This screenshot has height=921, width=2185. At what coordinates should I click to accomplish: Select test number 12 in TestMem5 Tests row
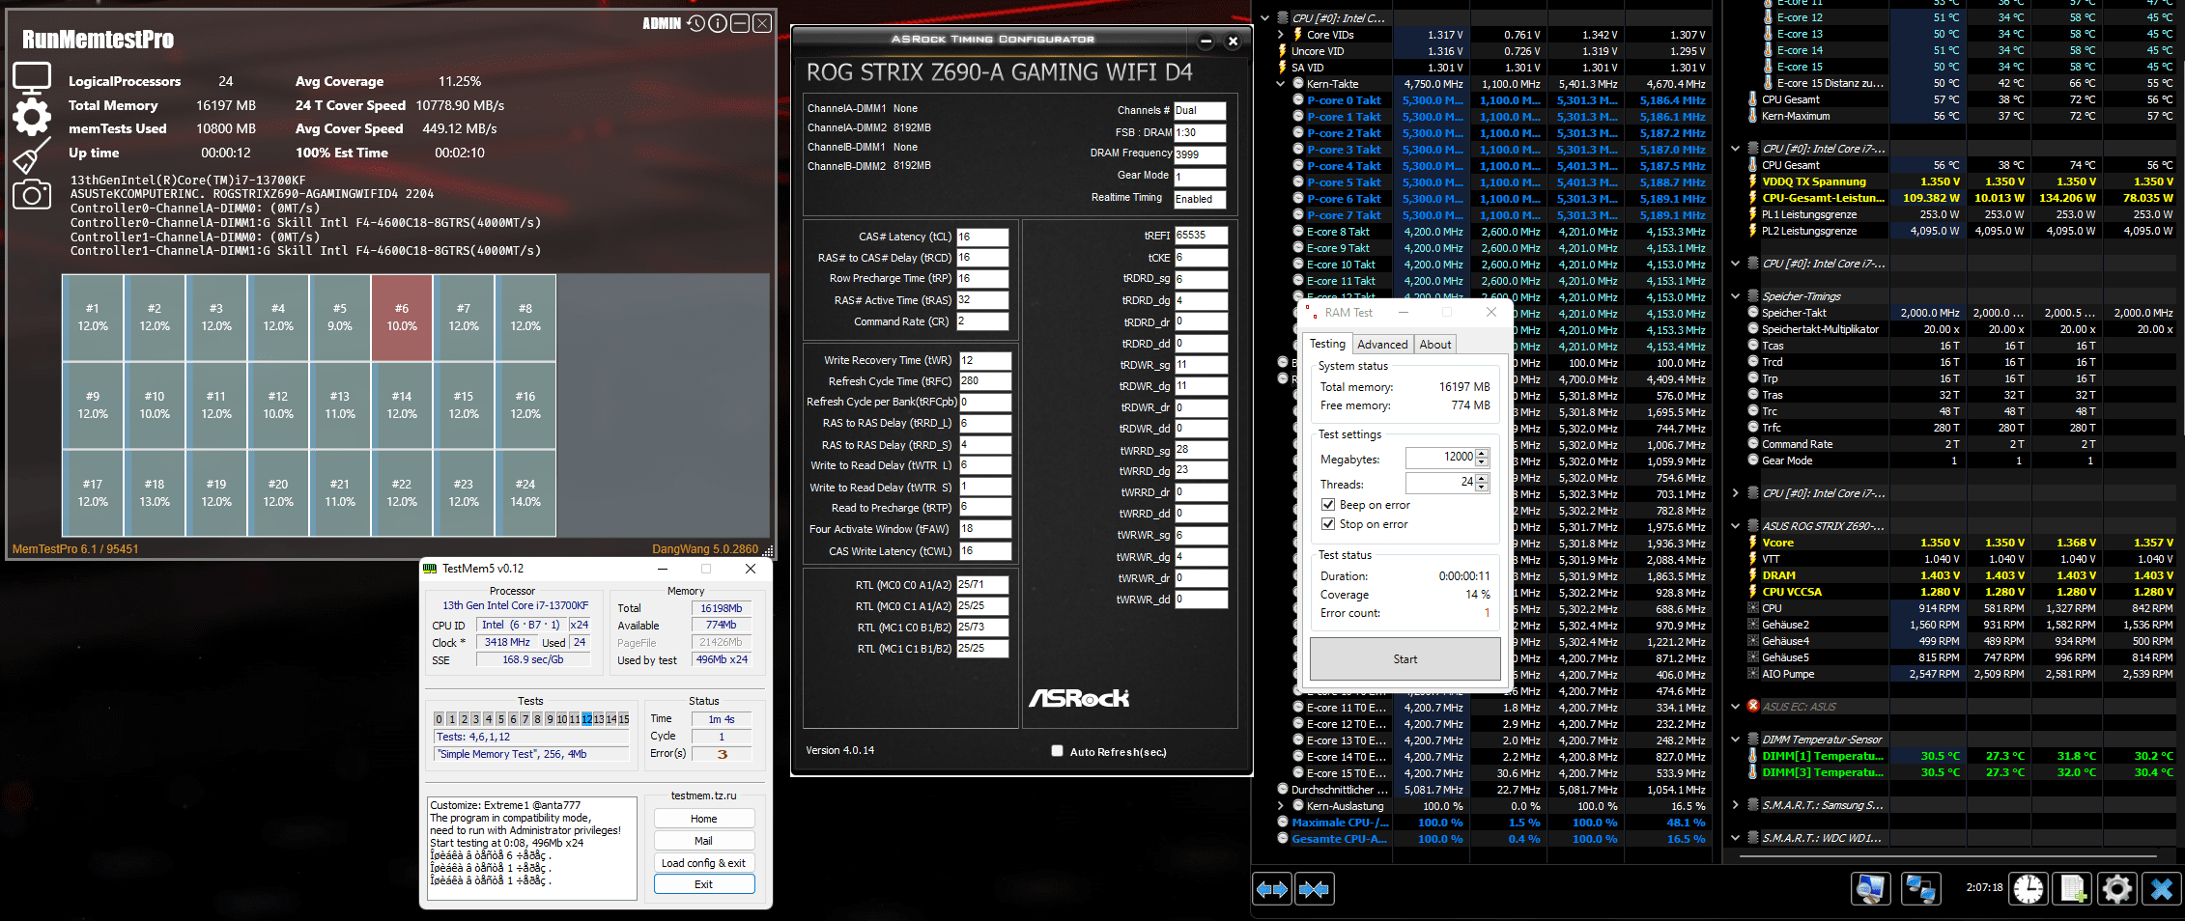tap(586, 719)
